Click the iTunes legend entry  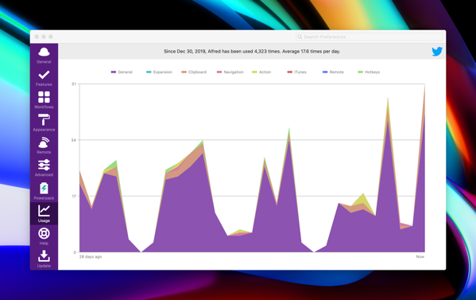click(x=296, y=72)
